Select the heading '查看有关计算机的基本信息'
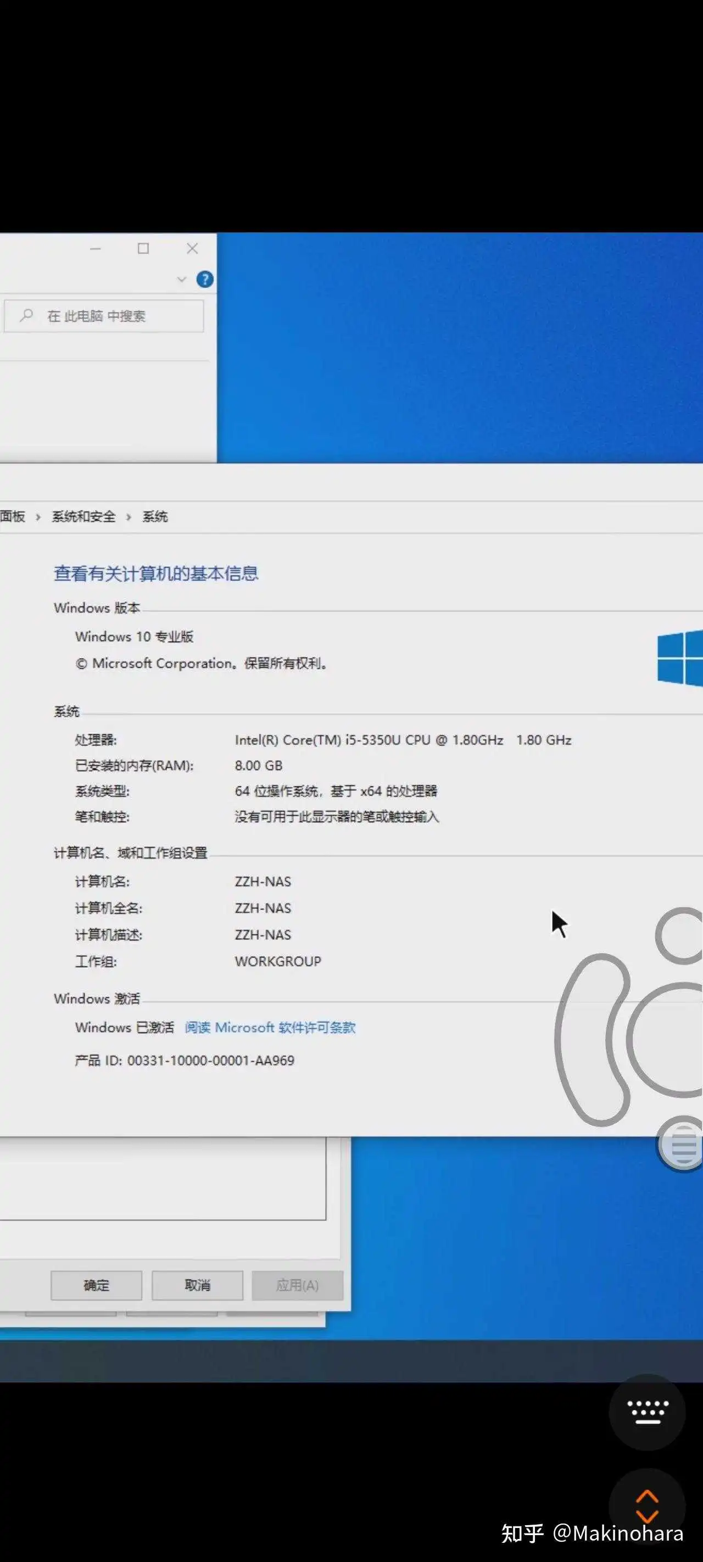 click(x=156, y=573)
